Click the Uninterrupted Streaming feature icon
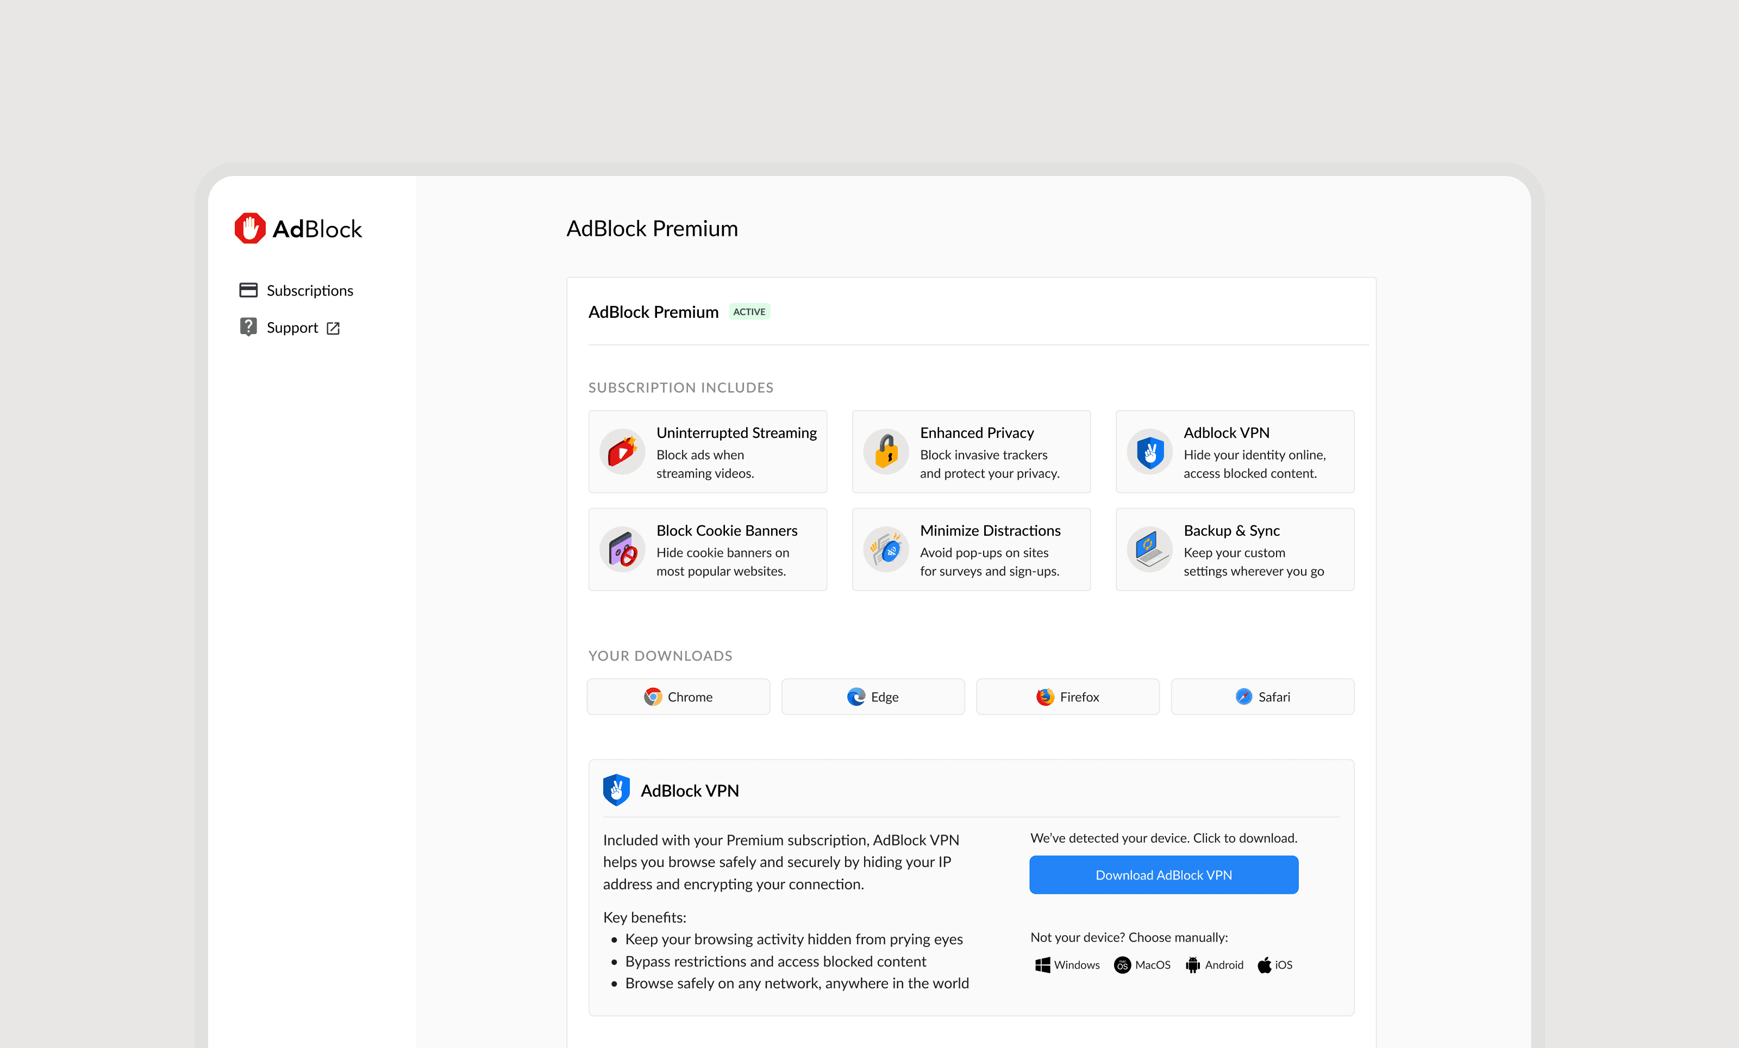Viewport: 1739px width, 1048px height. coord(622,451)
